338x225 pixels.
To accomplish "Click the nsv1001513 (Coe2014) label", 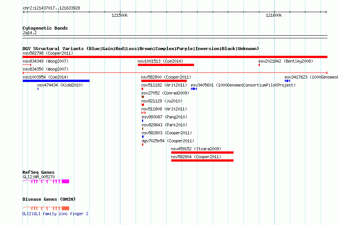I will (x=160, y=61).
